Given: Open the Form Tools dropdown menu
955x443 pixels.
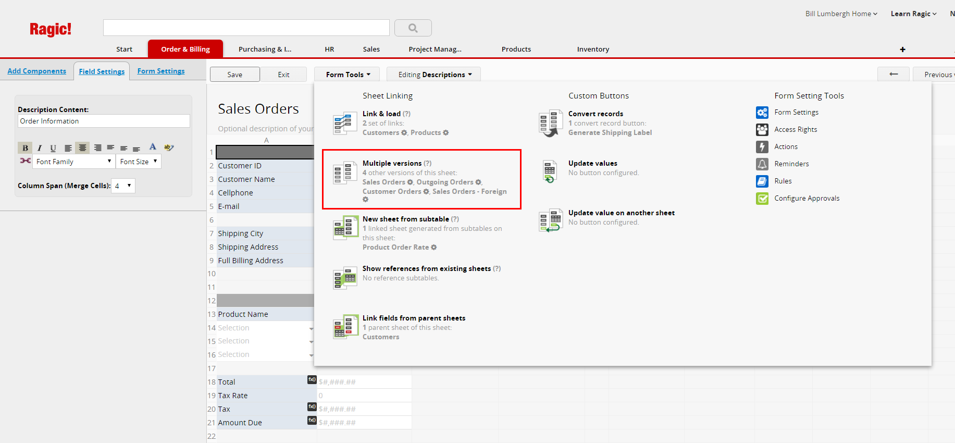Looking at the screenshot, I should 348,75.
